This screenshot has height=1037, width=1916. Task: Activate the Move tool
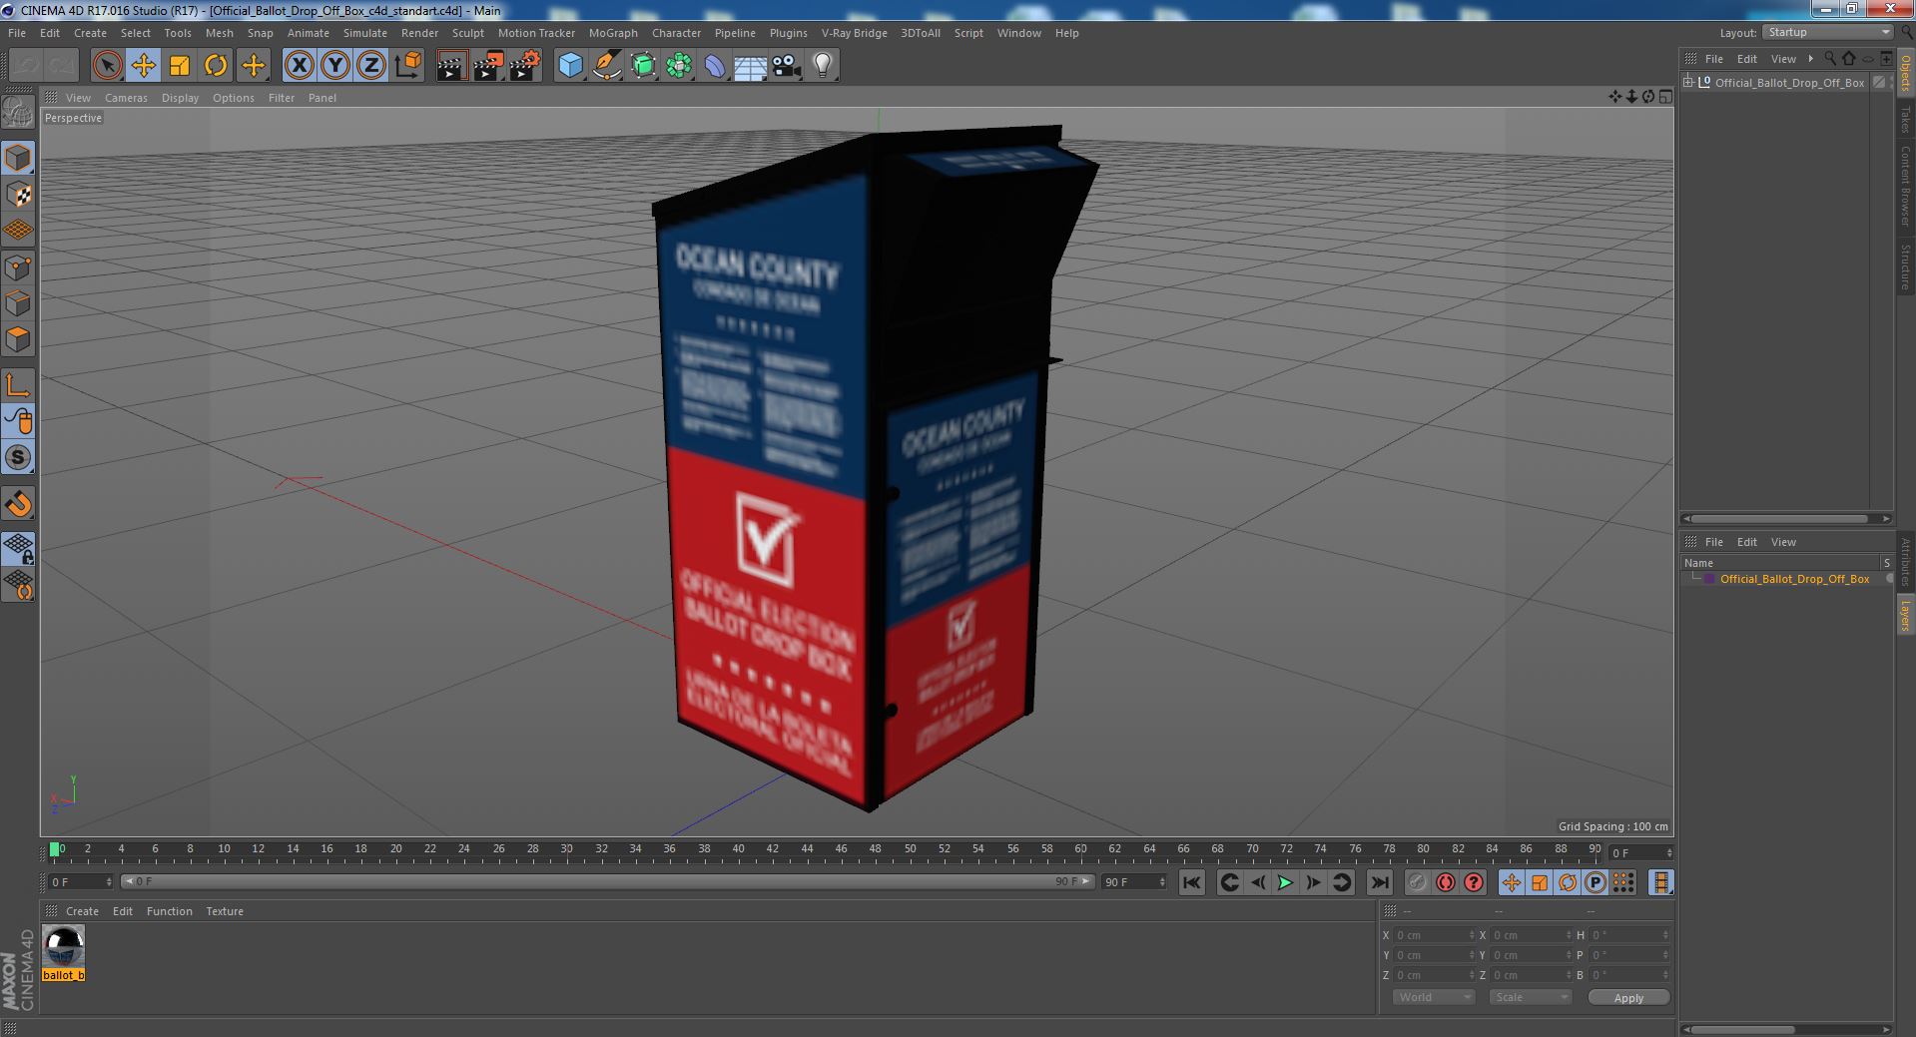click(143, 66)
